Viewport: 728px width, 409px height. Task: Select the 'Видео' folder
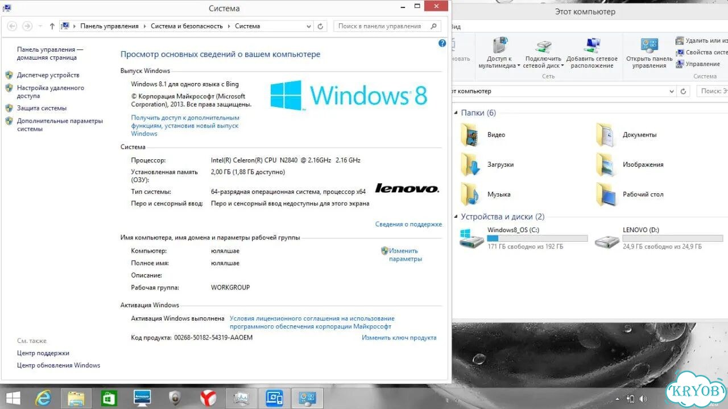[483, 135]
